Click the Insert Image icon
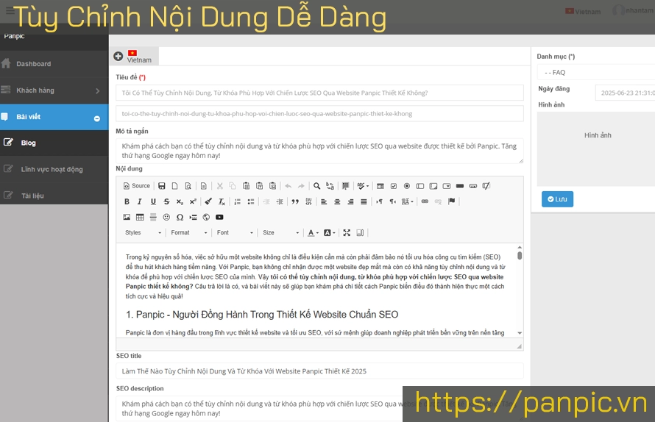The height and width of the screenshot is (422, 655). point(127,217)
